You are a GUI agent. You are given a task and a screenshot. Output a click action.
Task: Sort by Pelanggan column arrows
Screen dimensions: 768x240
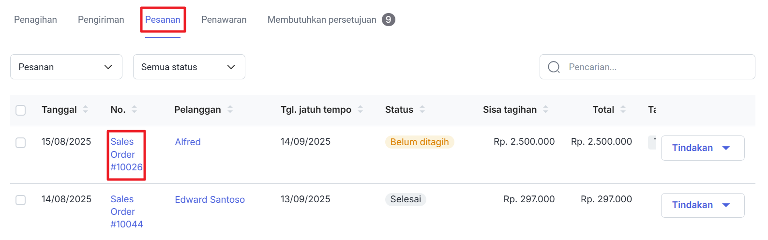(x=230, y=109)
